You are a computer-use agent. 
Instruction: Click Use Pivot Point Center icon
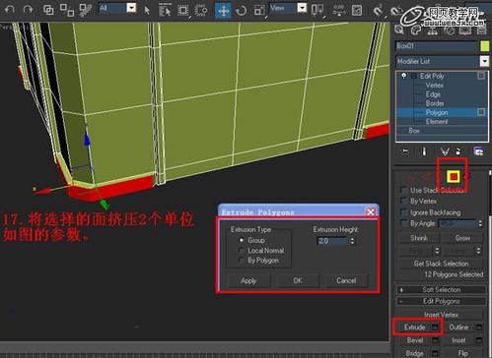point(317,10)
